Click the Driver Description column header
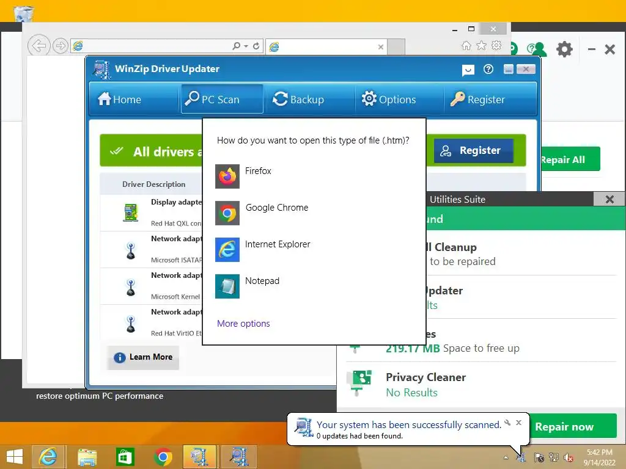 pyautogui.click(x=153, y=184)
